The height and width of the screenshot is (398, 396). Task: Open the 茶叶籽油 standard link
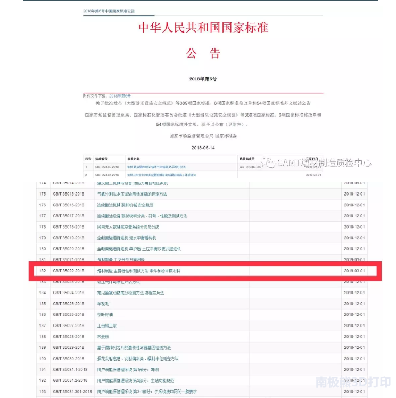coord(104,314)
